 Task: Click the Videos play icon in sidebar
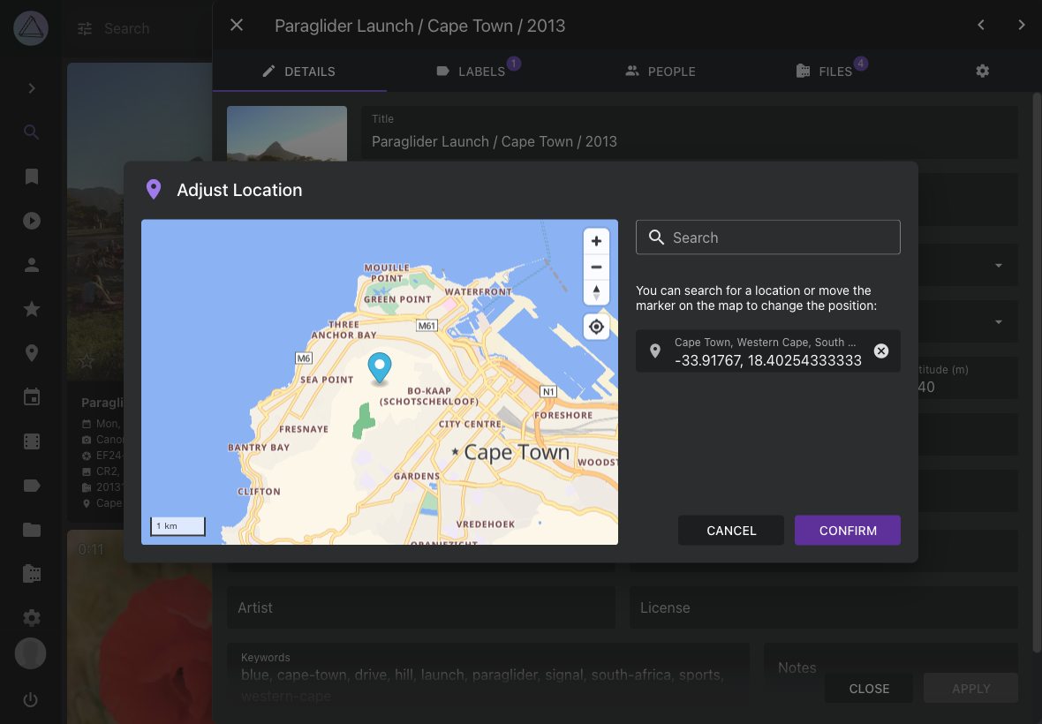pos(31,220)
